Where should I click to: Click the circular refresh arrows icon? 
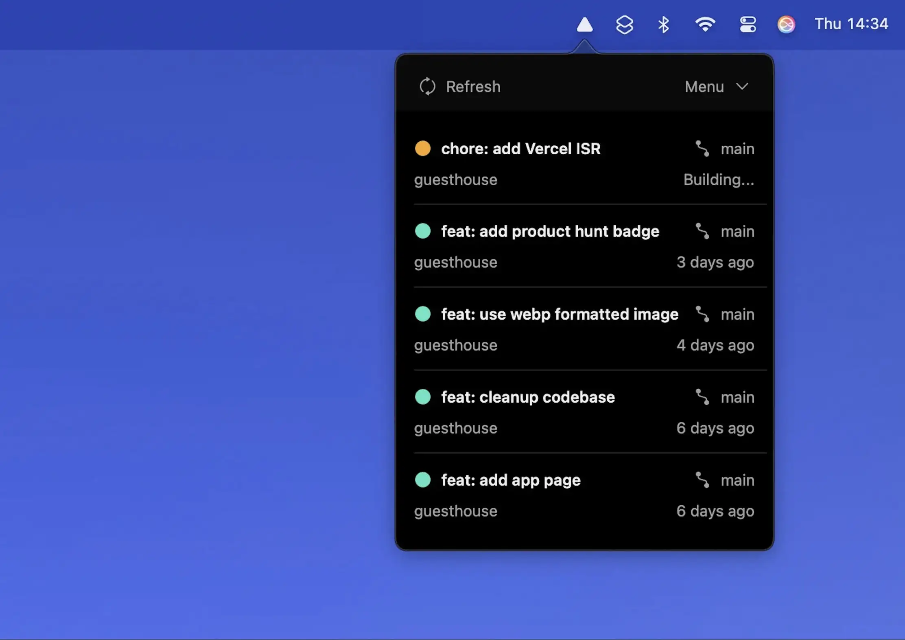point(427,86)
